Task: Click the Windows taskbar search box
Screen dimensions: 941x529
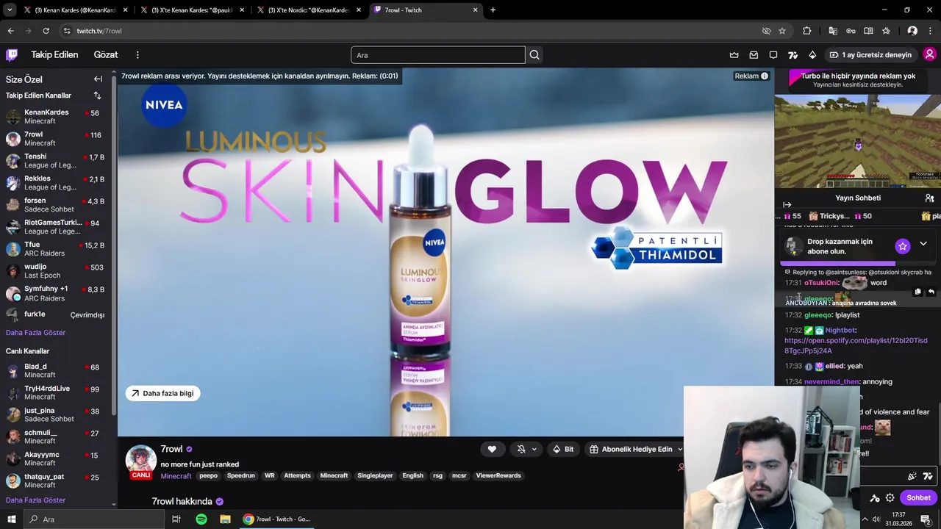Action: (x=93, y=519)
